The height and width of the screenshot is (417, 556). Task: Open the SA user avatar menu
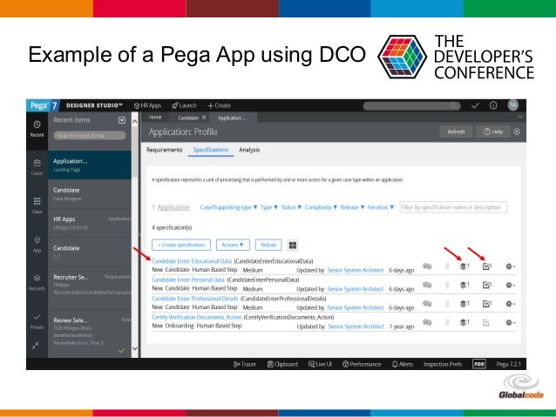(513, 104)
